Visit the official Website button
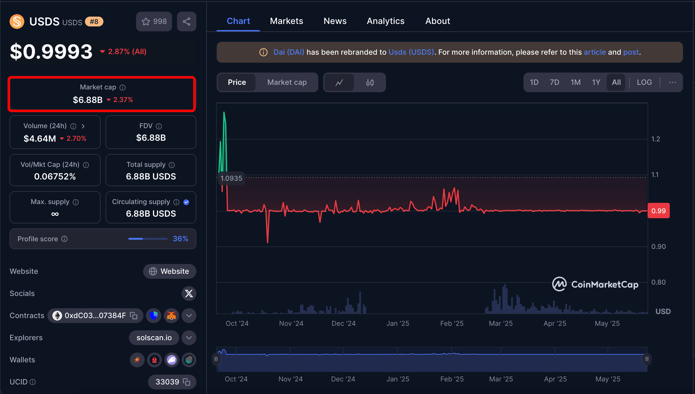The image size is (695, 394). click(170, 271)
